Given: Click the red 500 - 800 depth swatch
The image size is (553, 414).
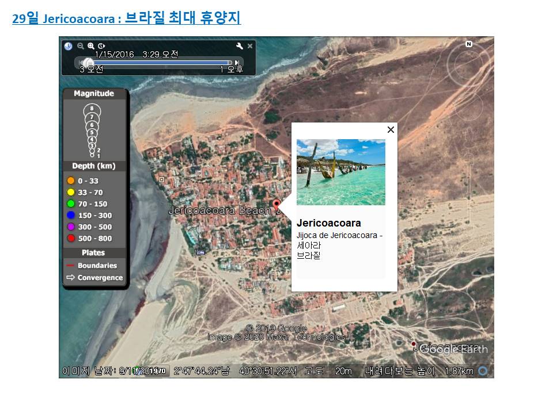Looking at the screenshot, I should [x=71, y=238].
